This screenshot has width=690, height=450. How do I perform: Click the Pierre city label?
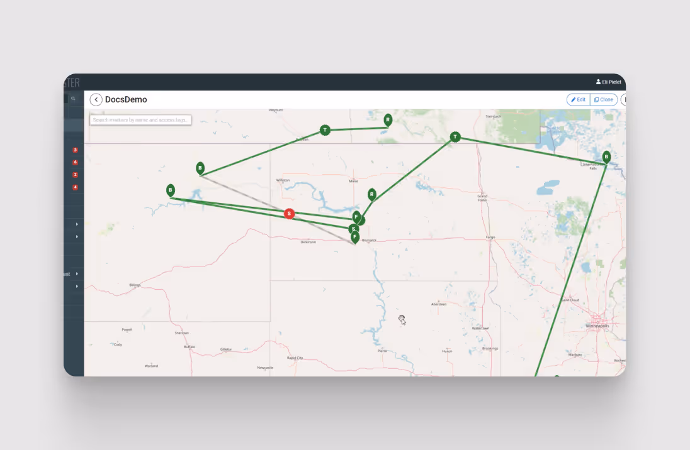(382, 351)
